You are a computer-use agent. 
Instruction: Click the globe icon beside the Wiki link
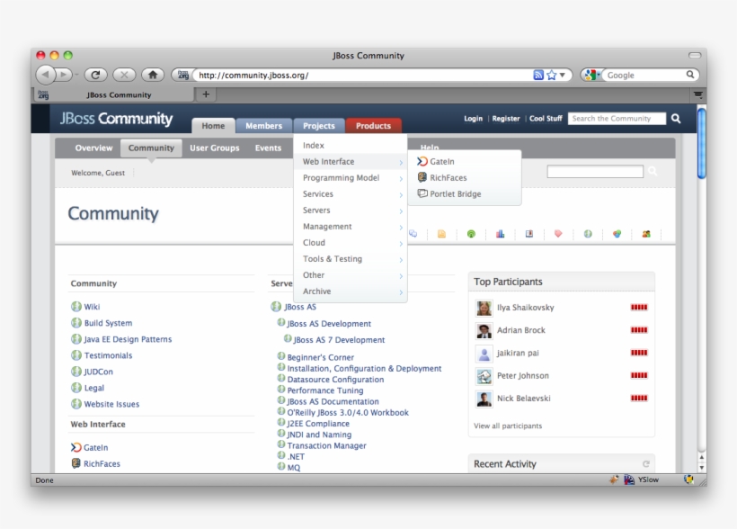click(x=77, y=306)
